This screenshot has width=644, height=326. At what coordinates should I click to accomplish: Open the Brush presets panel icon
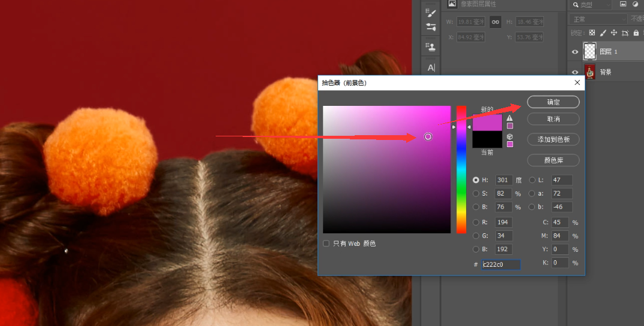click(x=430, y=27)
